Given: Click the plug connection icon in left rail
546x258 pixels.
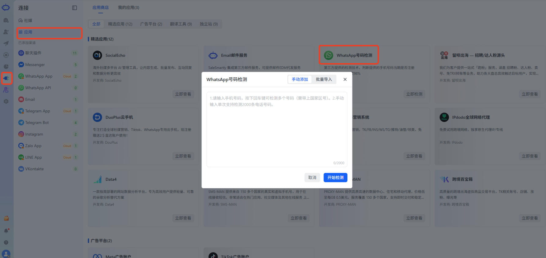Looking at the screenshot, I should pyautogui.click(x=6, y=78).
